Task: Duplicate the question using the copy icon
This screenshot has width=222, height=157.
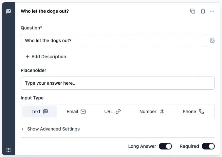Action: [193, 11]
